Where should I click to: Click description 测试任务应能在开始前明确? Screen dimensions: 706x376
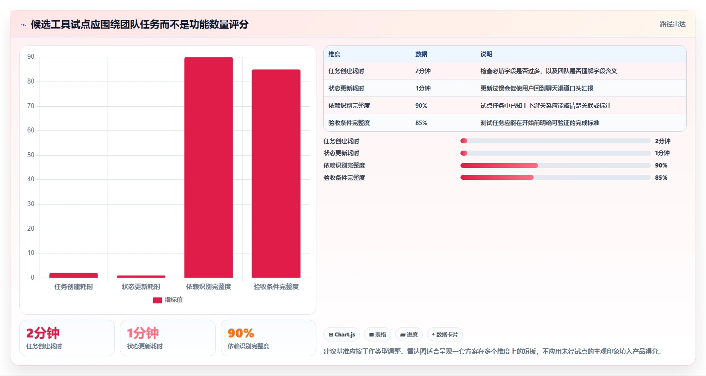(540, 123)
